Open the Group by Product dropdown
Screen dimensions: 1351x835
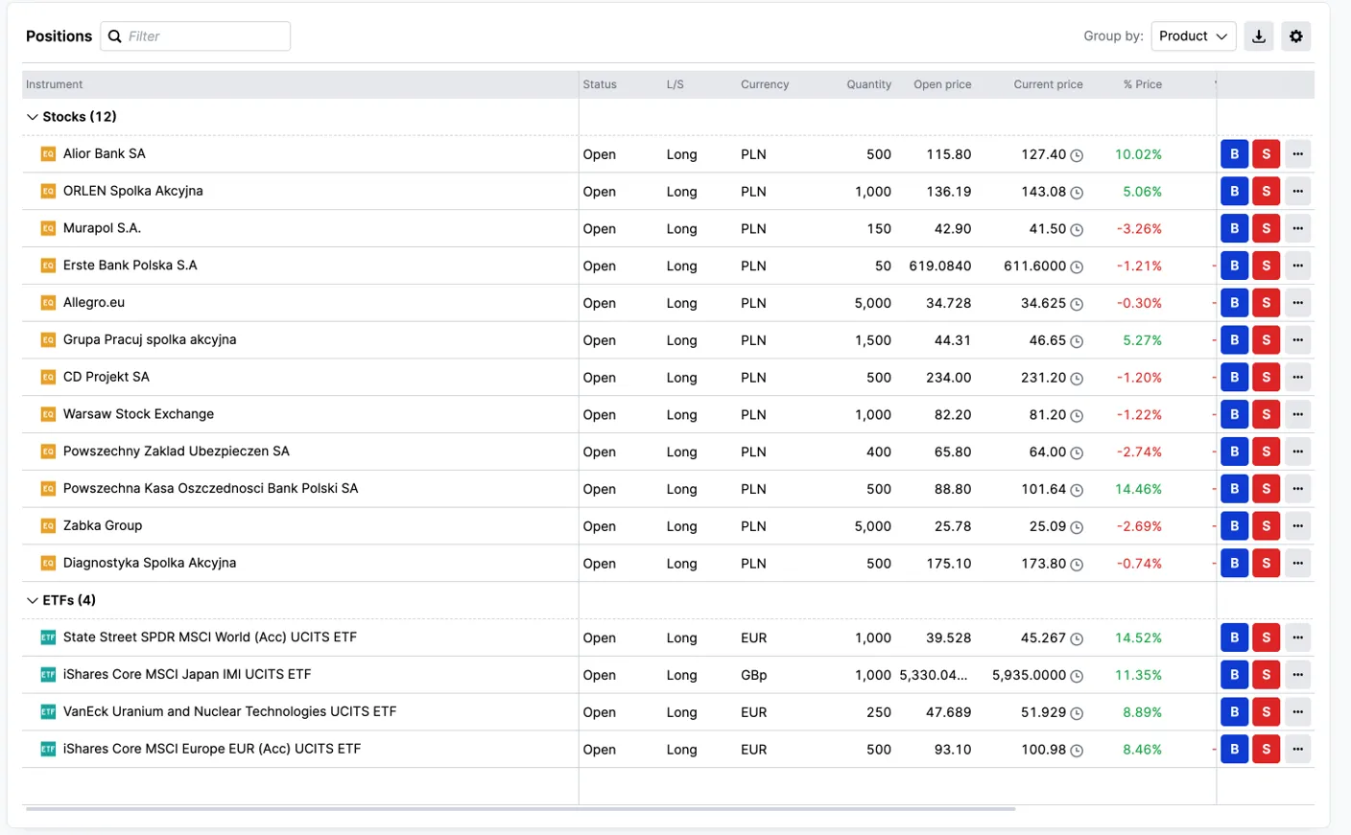[1193, 36]
